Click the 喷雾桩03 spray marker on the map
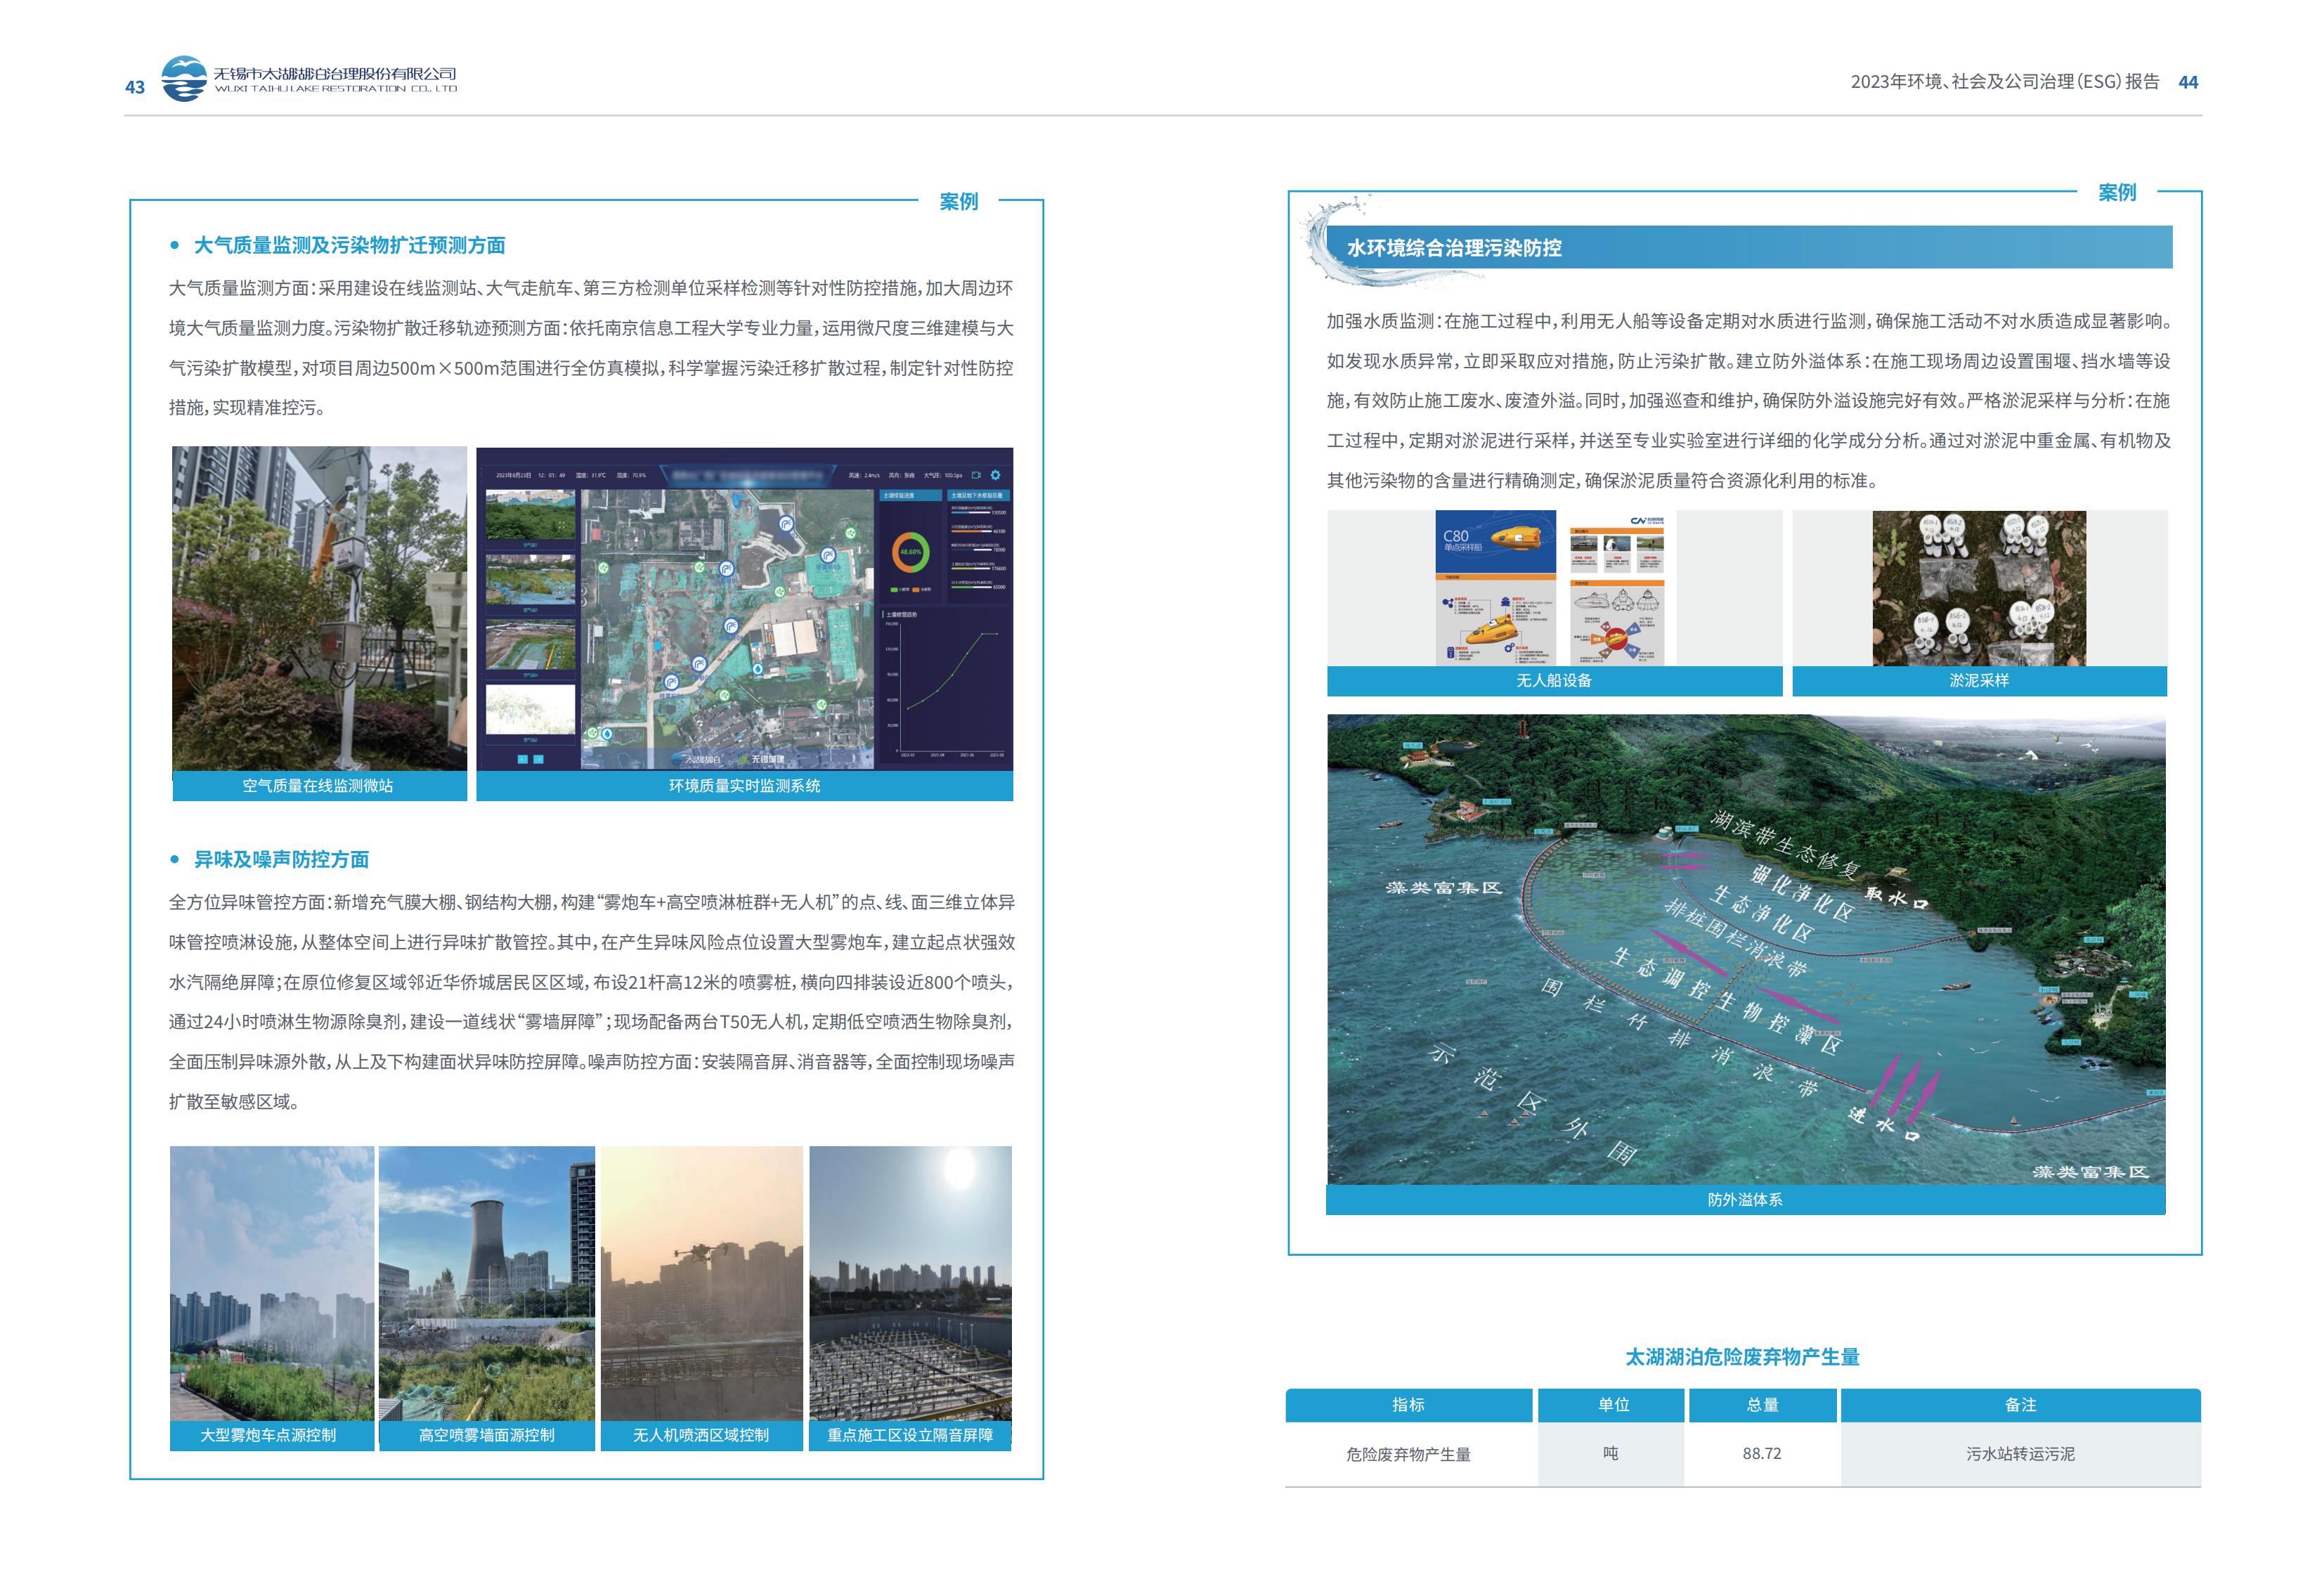2324x1577 pixels. point(829,555)
